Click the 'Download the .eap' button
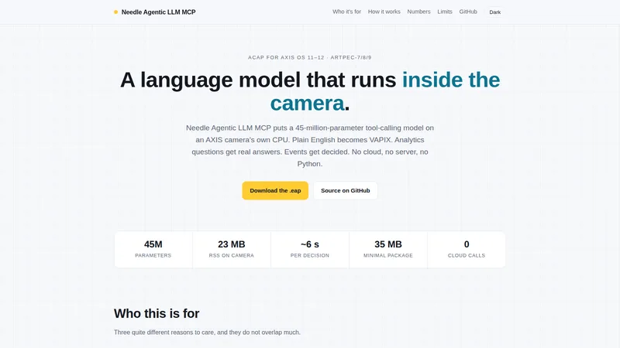The height and width of the screenshot is (348, 620). coord(275,190)
